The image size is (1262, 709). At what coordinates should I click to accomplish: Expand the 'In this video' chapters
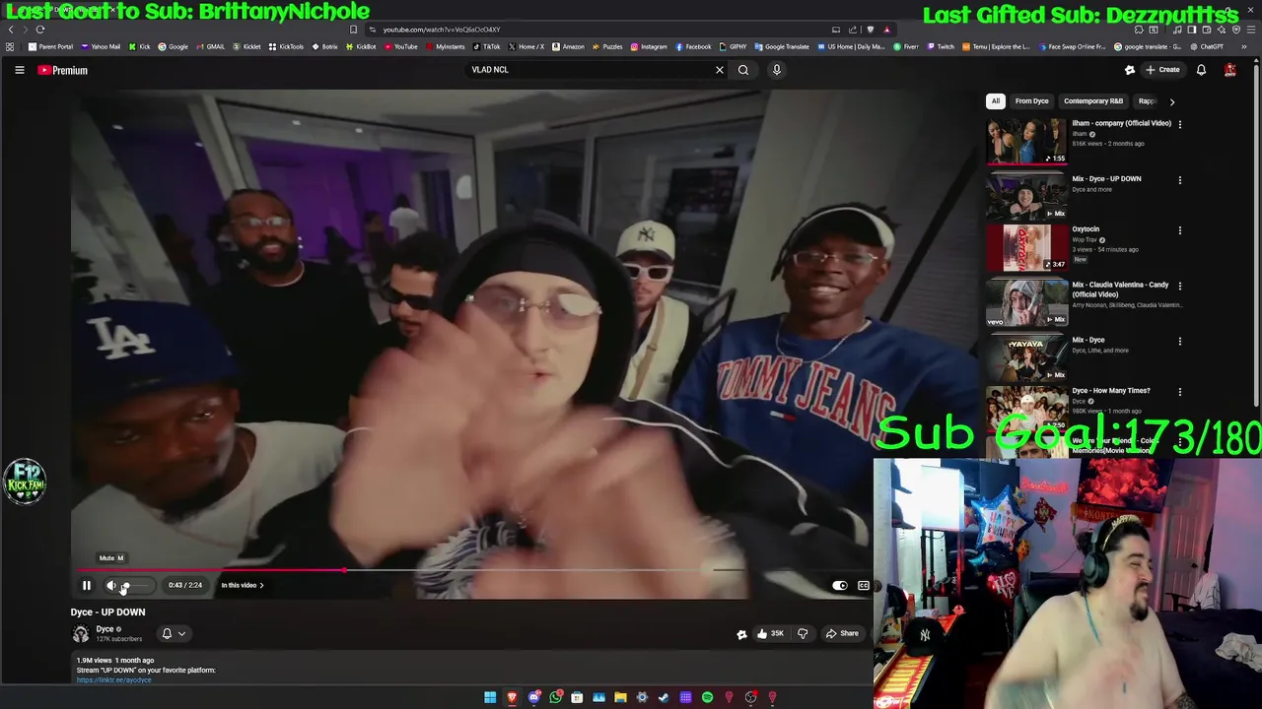(x=243, y=585)
